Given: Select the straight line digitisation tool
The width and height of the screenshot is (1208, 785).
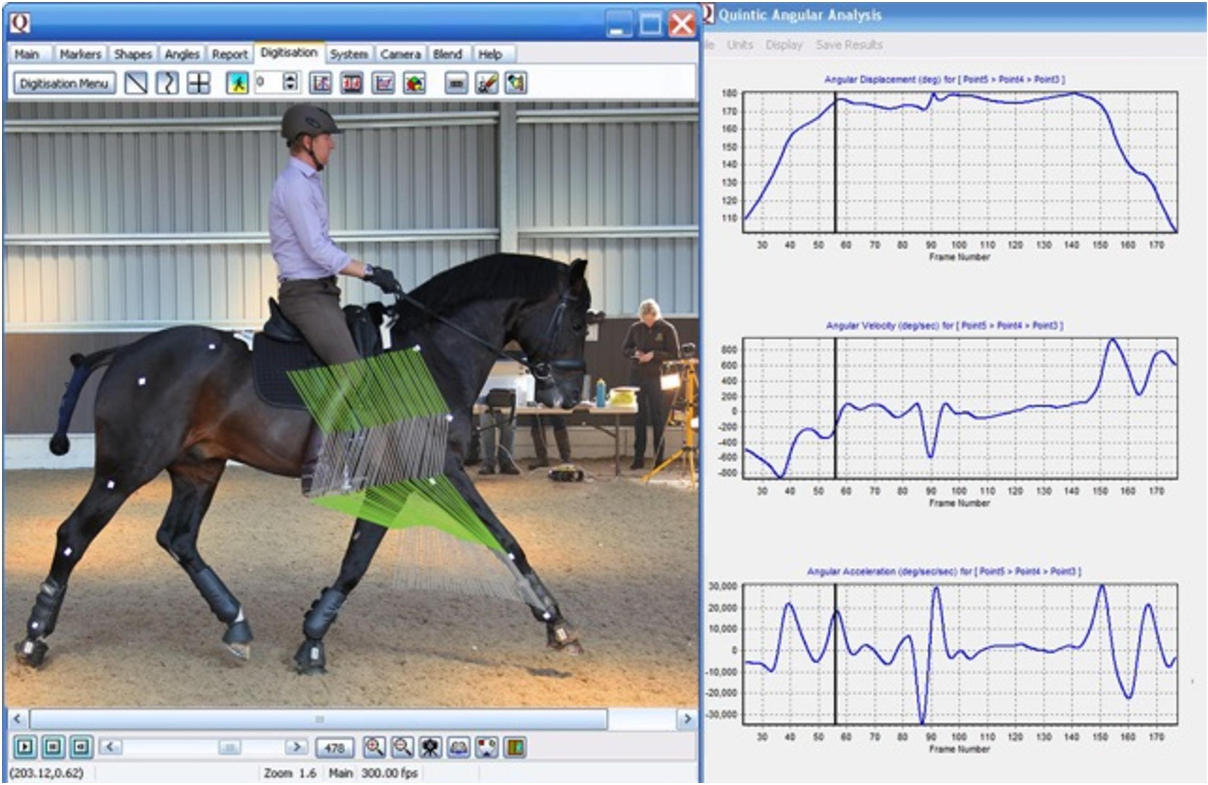Looking at the screenshot, I should point(136,83).
